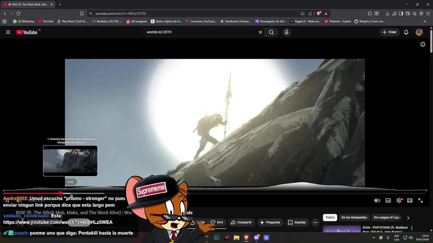Open Brave Leo AI sparkle icon
This screenshot has width=433, height=243.
coord(414,13)
